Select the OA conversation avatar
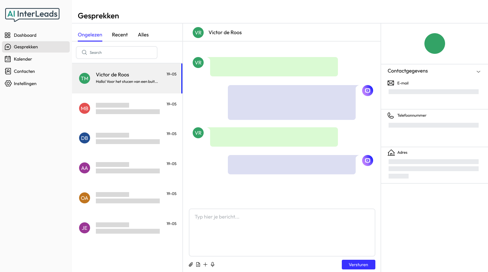 point(85,198)
